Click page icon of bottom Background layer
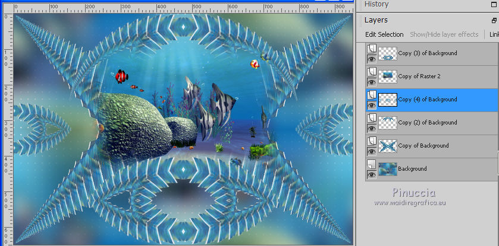The height and width of the screenshot is (246, 499). [372, 165]
